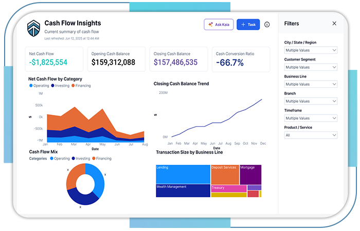Expand the City / State / Region dropdown
This screenshot has height=231, width=360.
click(x=311, y=50)
